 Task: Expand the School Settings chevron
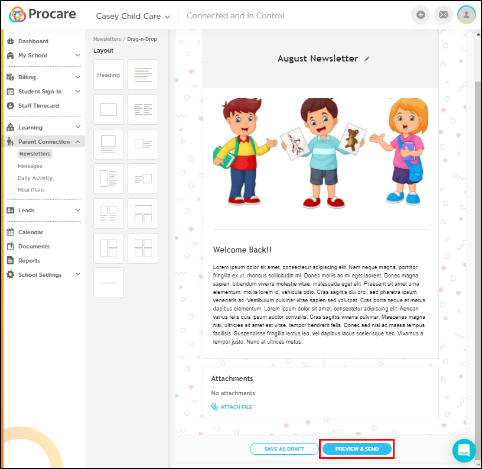click(x=78, y=274)
